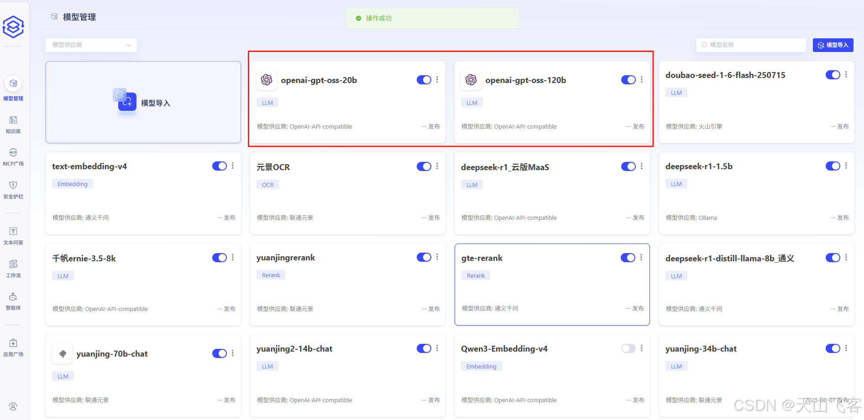The width and height of the screenshot is (864, 420).
Task: Click the 模型管理 page title
Action: tap(79, 17)
